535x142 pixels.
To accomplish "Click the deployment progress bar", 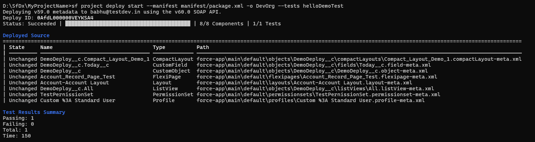I will click(x=127, y=24).
